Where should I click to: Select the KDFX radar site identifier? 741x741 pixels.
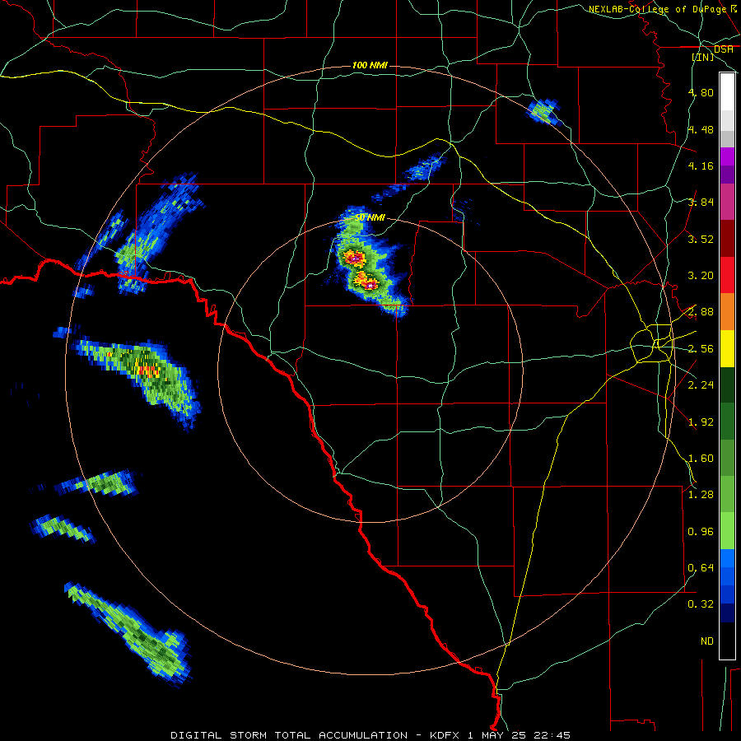tap(445, 735)
